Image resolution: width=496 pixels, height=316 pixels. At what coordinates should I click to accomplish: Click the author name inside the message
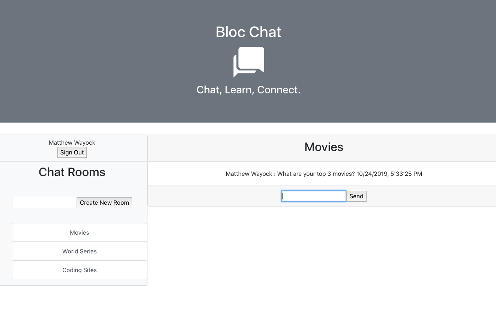[x=249, y=174]
